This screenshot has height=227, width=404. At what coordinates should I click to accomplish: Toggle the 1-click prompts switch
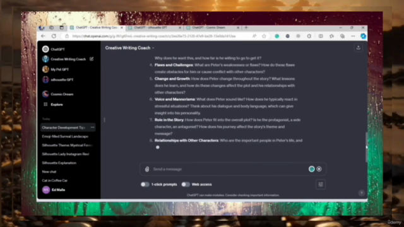(x=145, y=184)
